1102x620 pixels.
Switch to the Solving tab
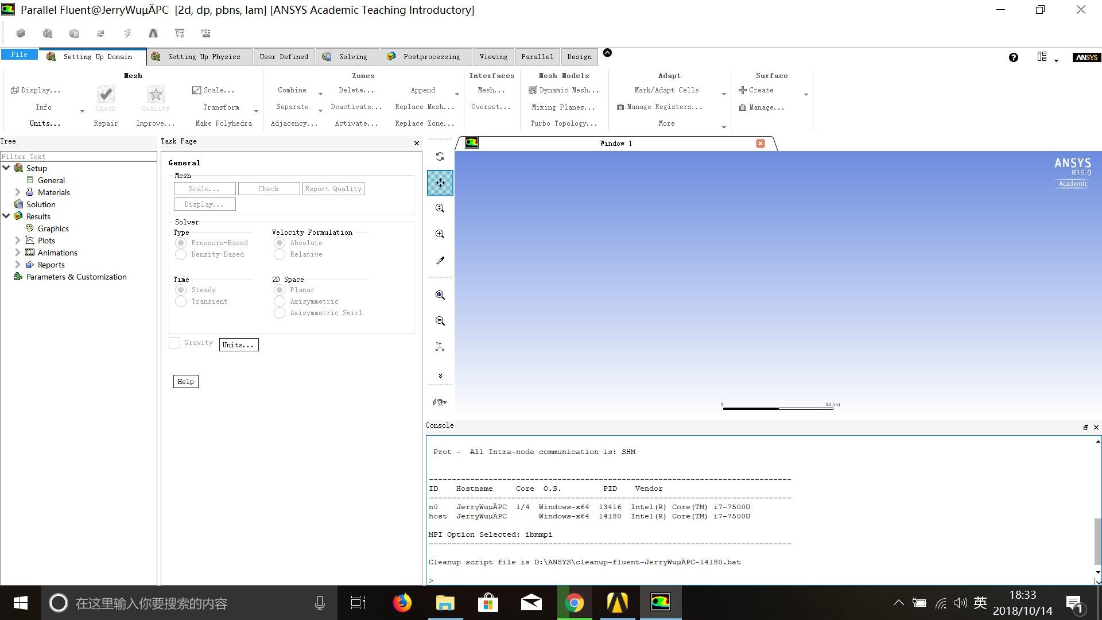[x=347, y=56]
